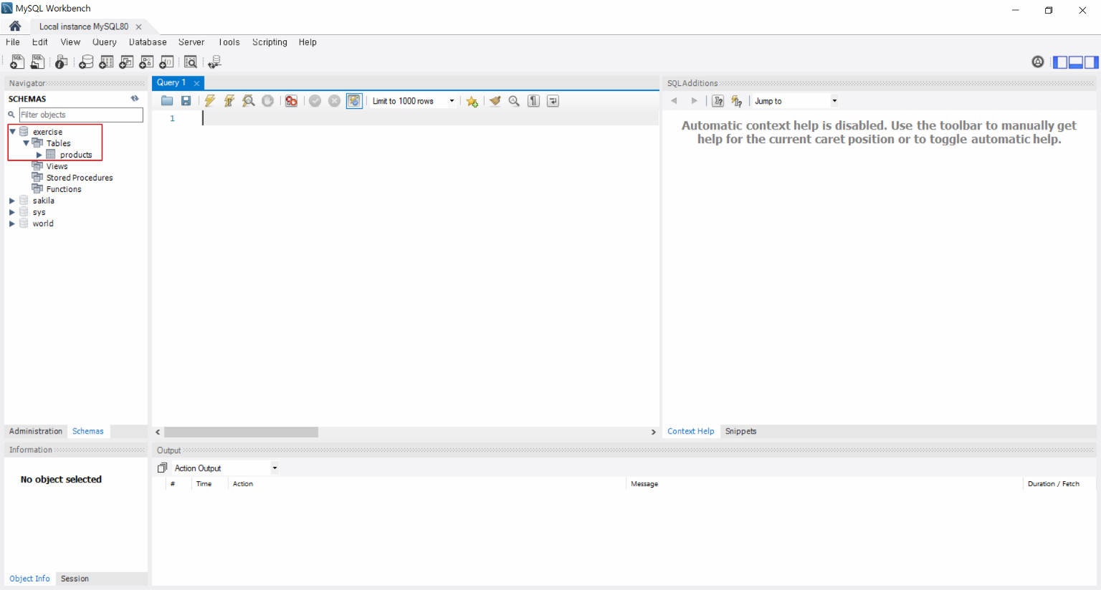Screen dimensions: 1101x590
Task: Toggle automatic context help
Action: coord(737,101)
